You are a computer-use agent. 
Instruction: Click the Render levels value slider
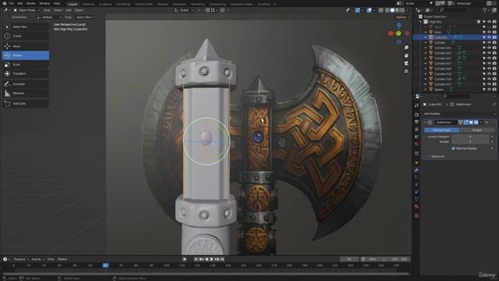pos(470,142)
